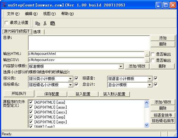This screenshot has width=178, height=138.
Task: Click the 输出HTML path field
Action: [x=86, y=54]
